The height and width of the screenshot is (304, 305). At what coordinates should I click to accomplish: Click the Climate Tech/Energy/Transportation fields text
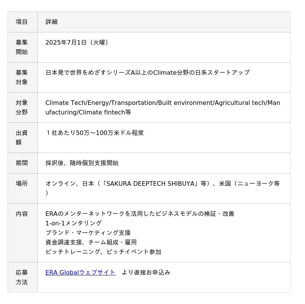163,108
